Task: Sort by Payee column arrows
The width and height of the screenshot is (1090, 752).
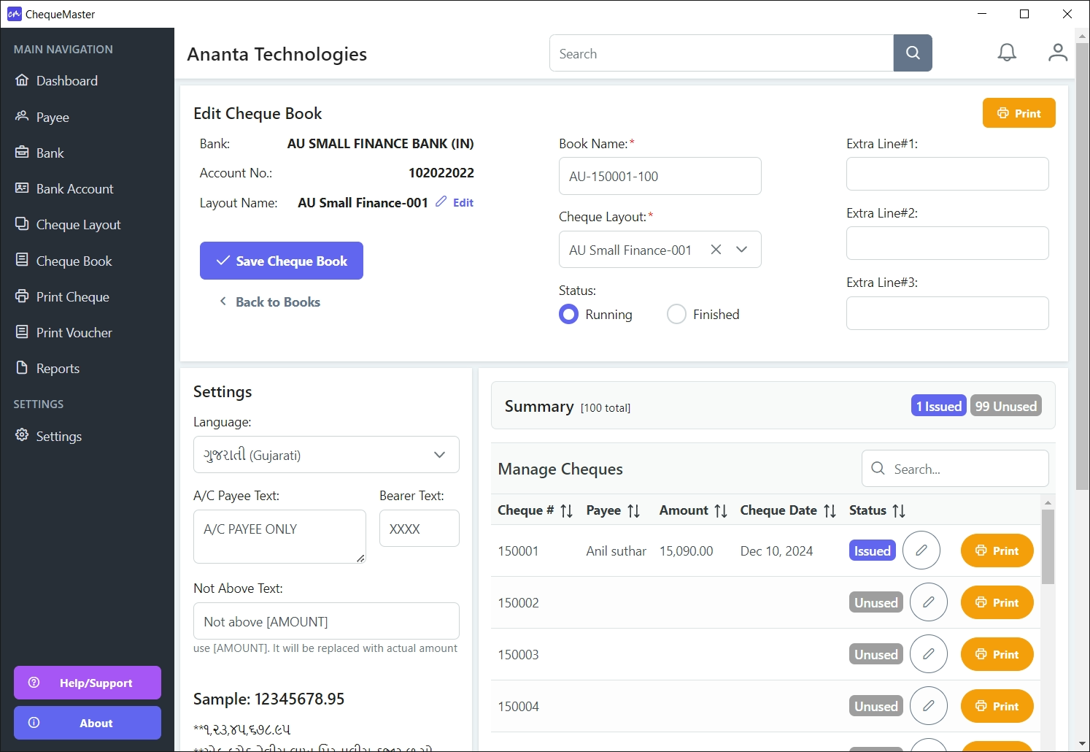Action: (634, 511)
